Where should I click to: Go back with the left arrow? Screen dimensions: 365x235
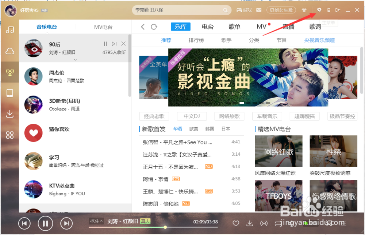click(143, 27)
